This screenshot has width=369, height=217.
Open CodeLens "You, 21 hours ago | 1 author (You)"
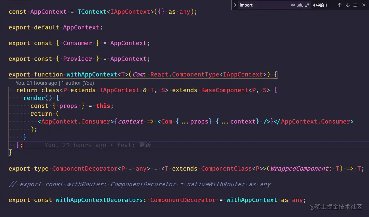pyautogui.click(x=55, y=83)
